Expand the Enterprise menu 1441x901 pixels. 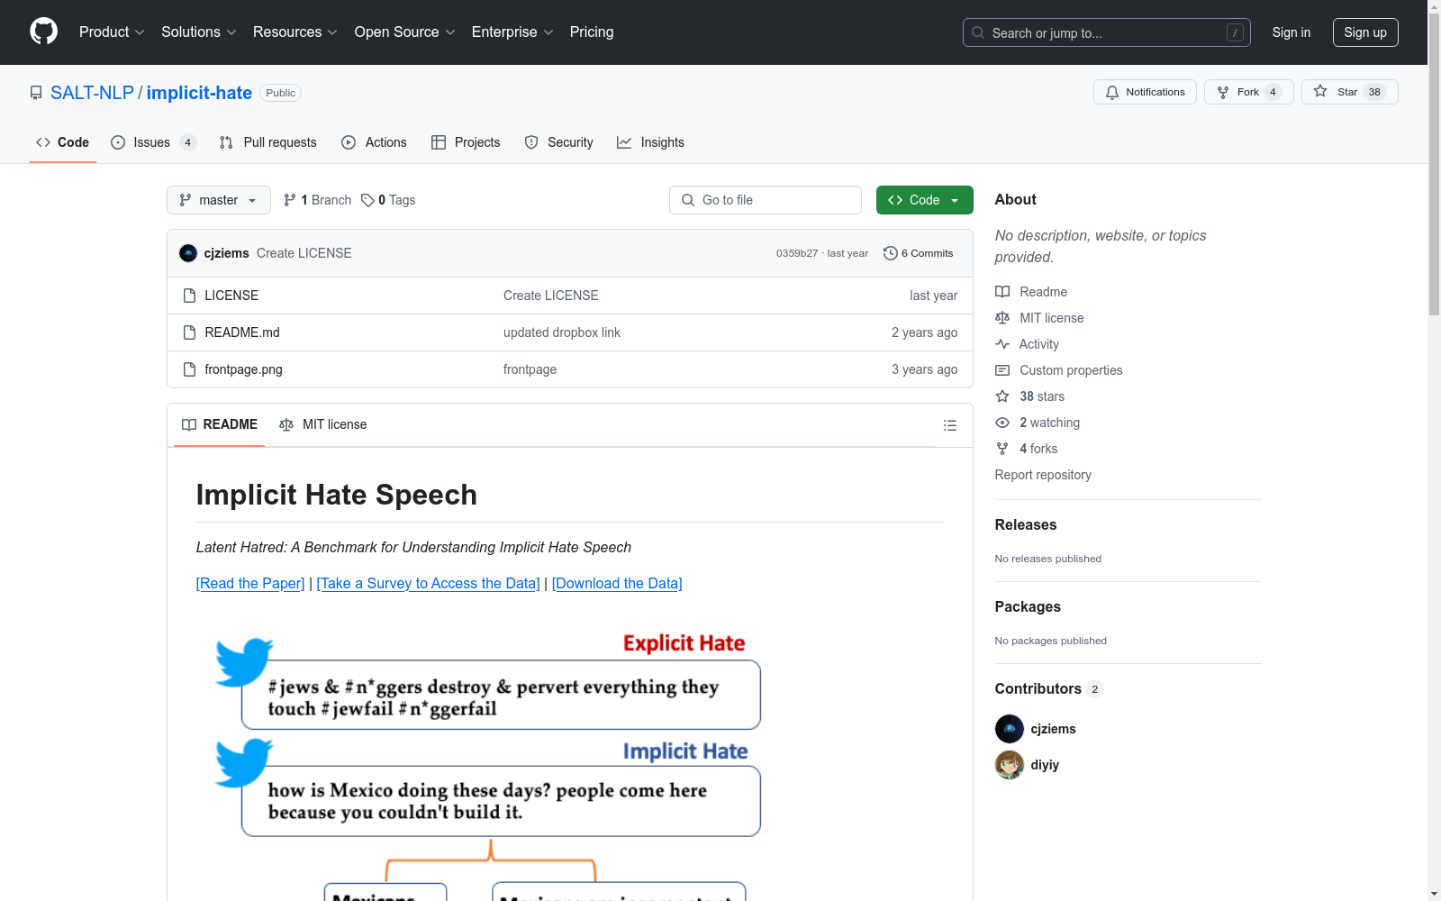click(x=512, y=32)
